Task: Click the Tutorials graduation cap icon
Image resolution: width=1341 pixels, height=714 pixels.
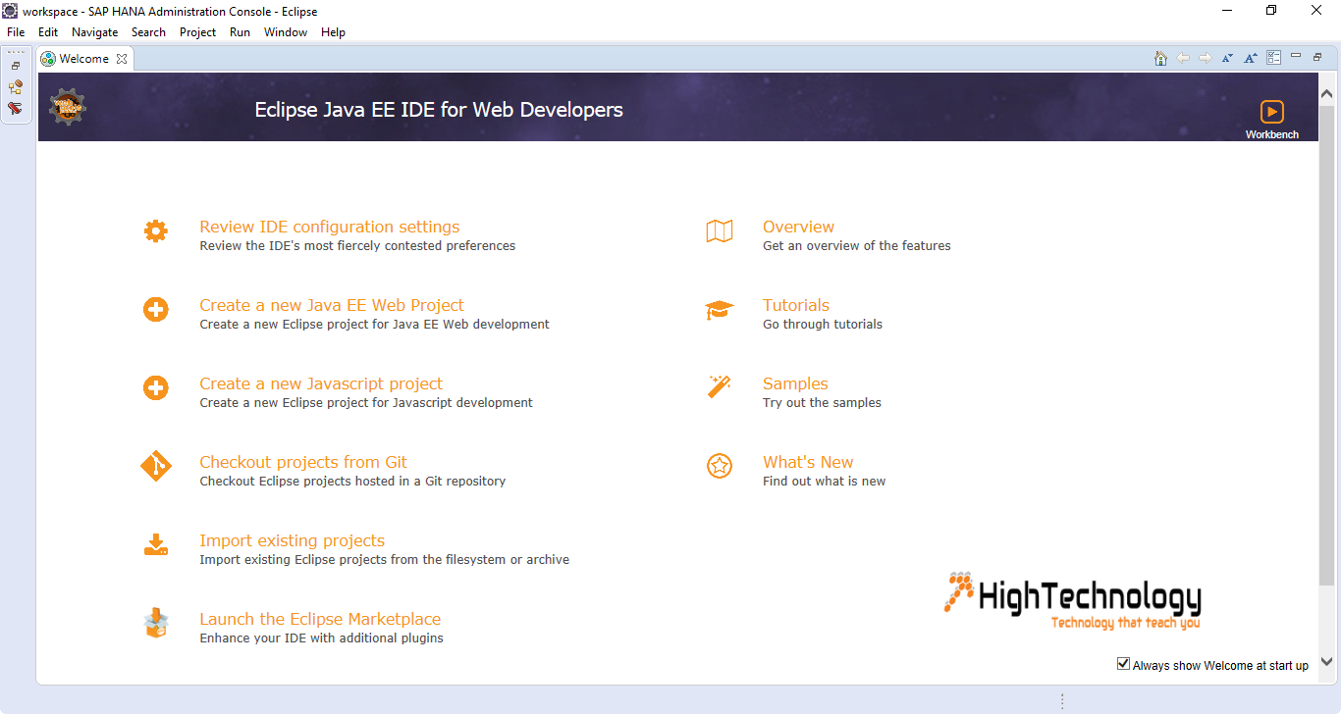Action: click(720, 310)
